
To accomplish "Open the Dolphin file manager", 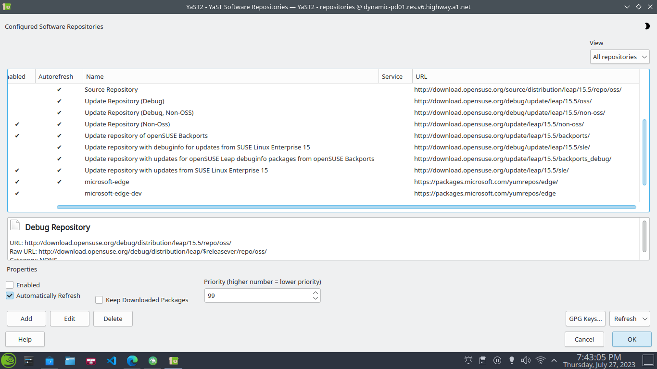I will 70,360.
